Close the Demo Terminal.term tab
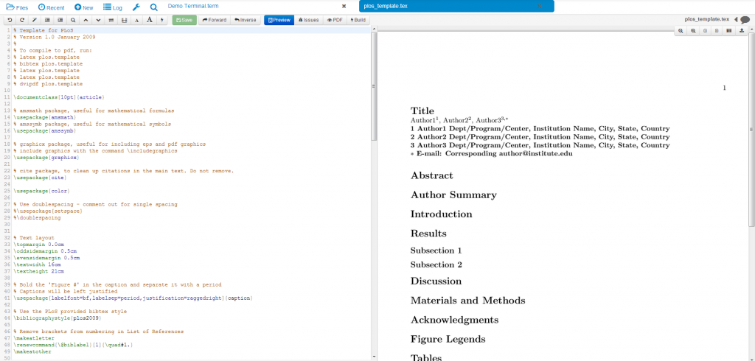Viewport: 755px width, 361px height. 344,6
